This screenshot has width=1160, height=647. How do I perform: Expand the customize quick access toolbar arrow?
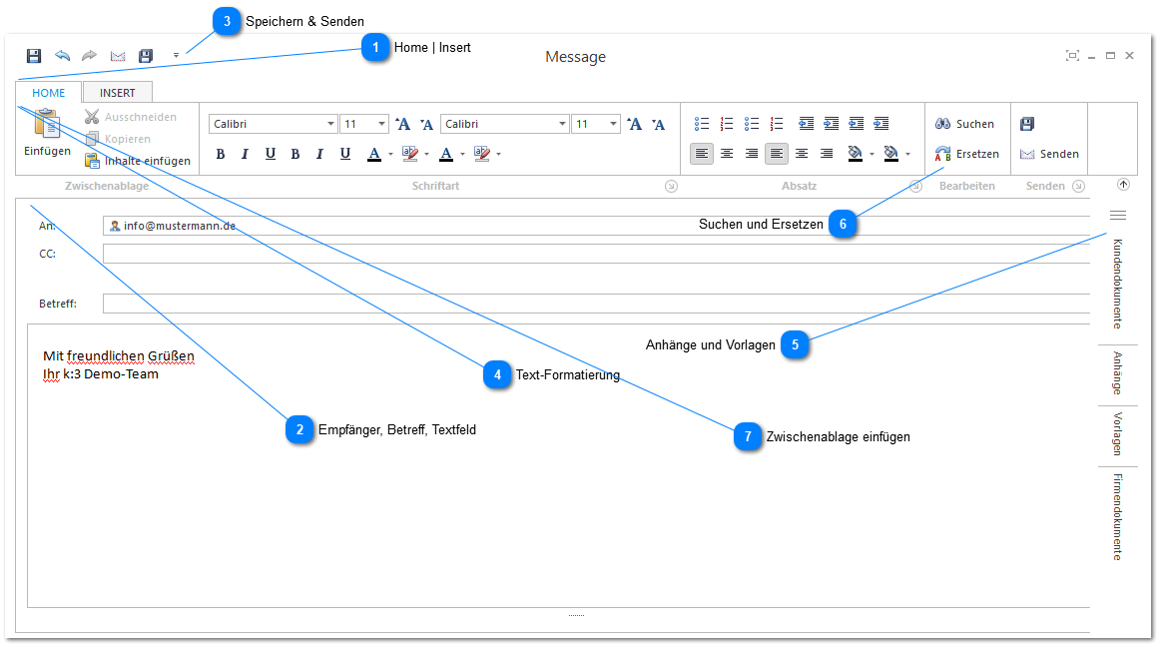pyautogui.click(x=177, y=56)
